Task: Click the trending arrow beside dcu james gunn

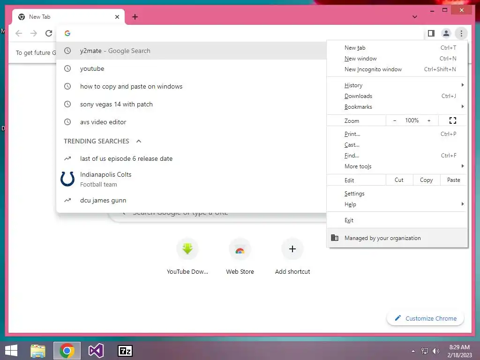Action: (x=67, y=200)
